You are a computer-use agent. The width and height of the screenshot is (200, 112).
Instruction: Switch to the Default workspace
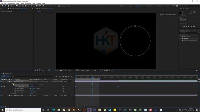pos(122,6)
